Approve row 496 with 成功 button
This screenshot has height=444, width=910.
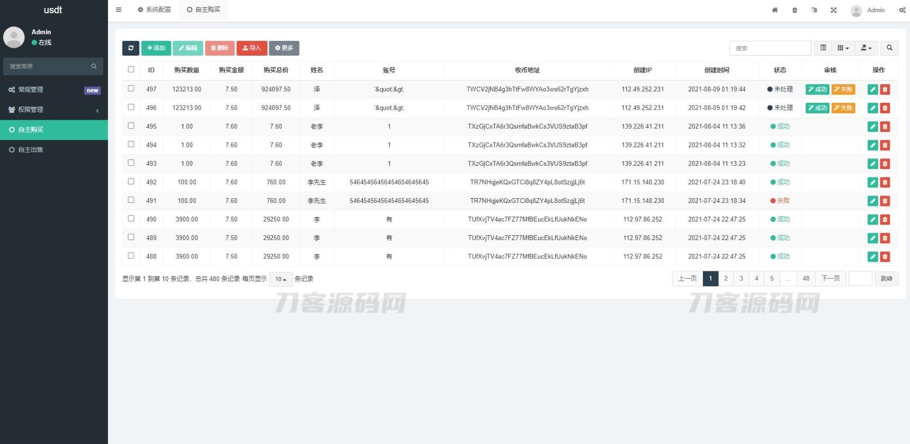[817, 108]
